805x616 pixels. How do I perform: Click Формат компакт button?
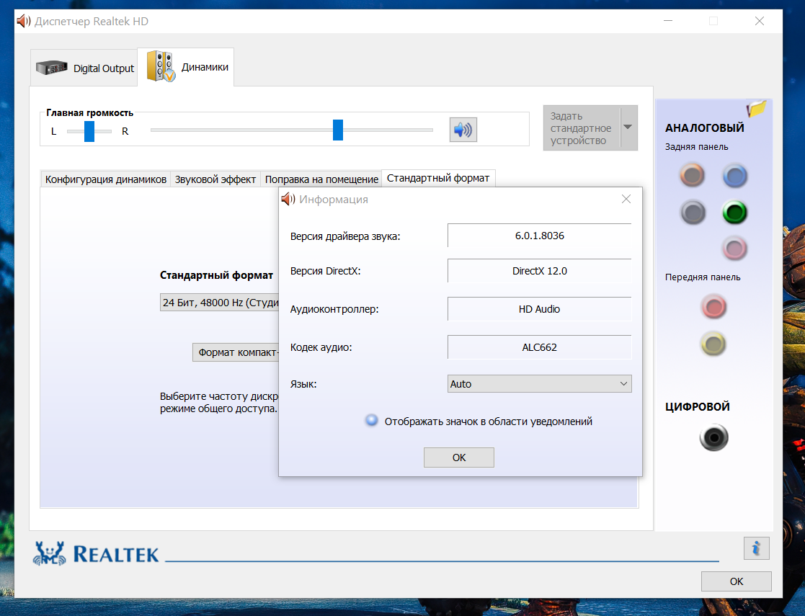point(236,352)
